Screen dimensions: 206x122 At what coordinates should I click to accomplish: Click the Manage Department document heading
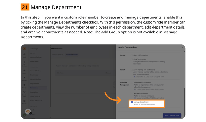[x=56, y=7]
